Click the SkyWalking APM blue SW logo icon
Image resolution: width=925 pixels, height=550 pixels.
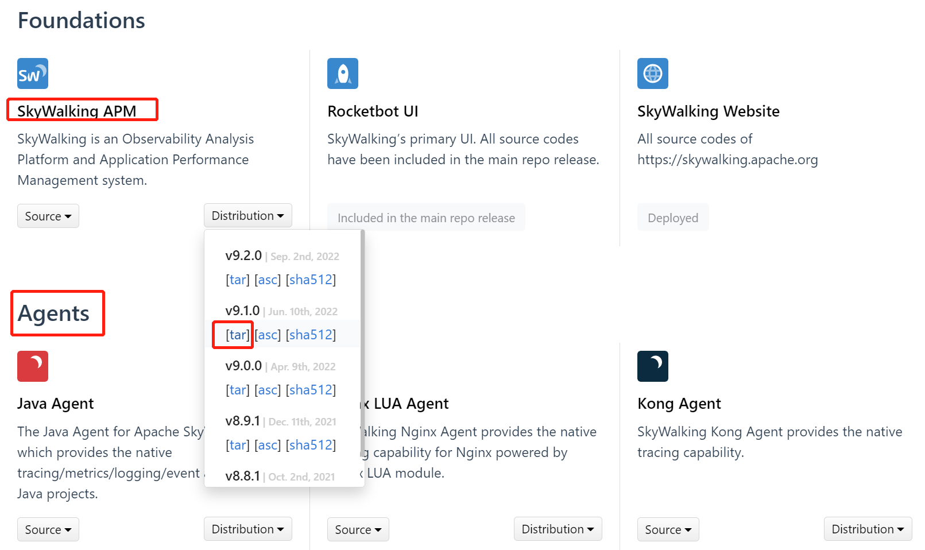point(33,73)
